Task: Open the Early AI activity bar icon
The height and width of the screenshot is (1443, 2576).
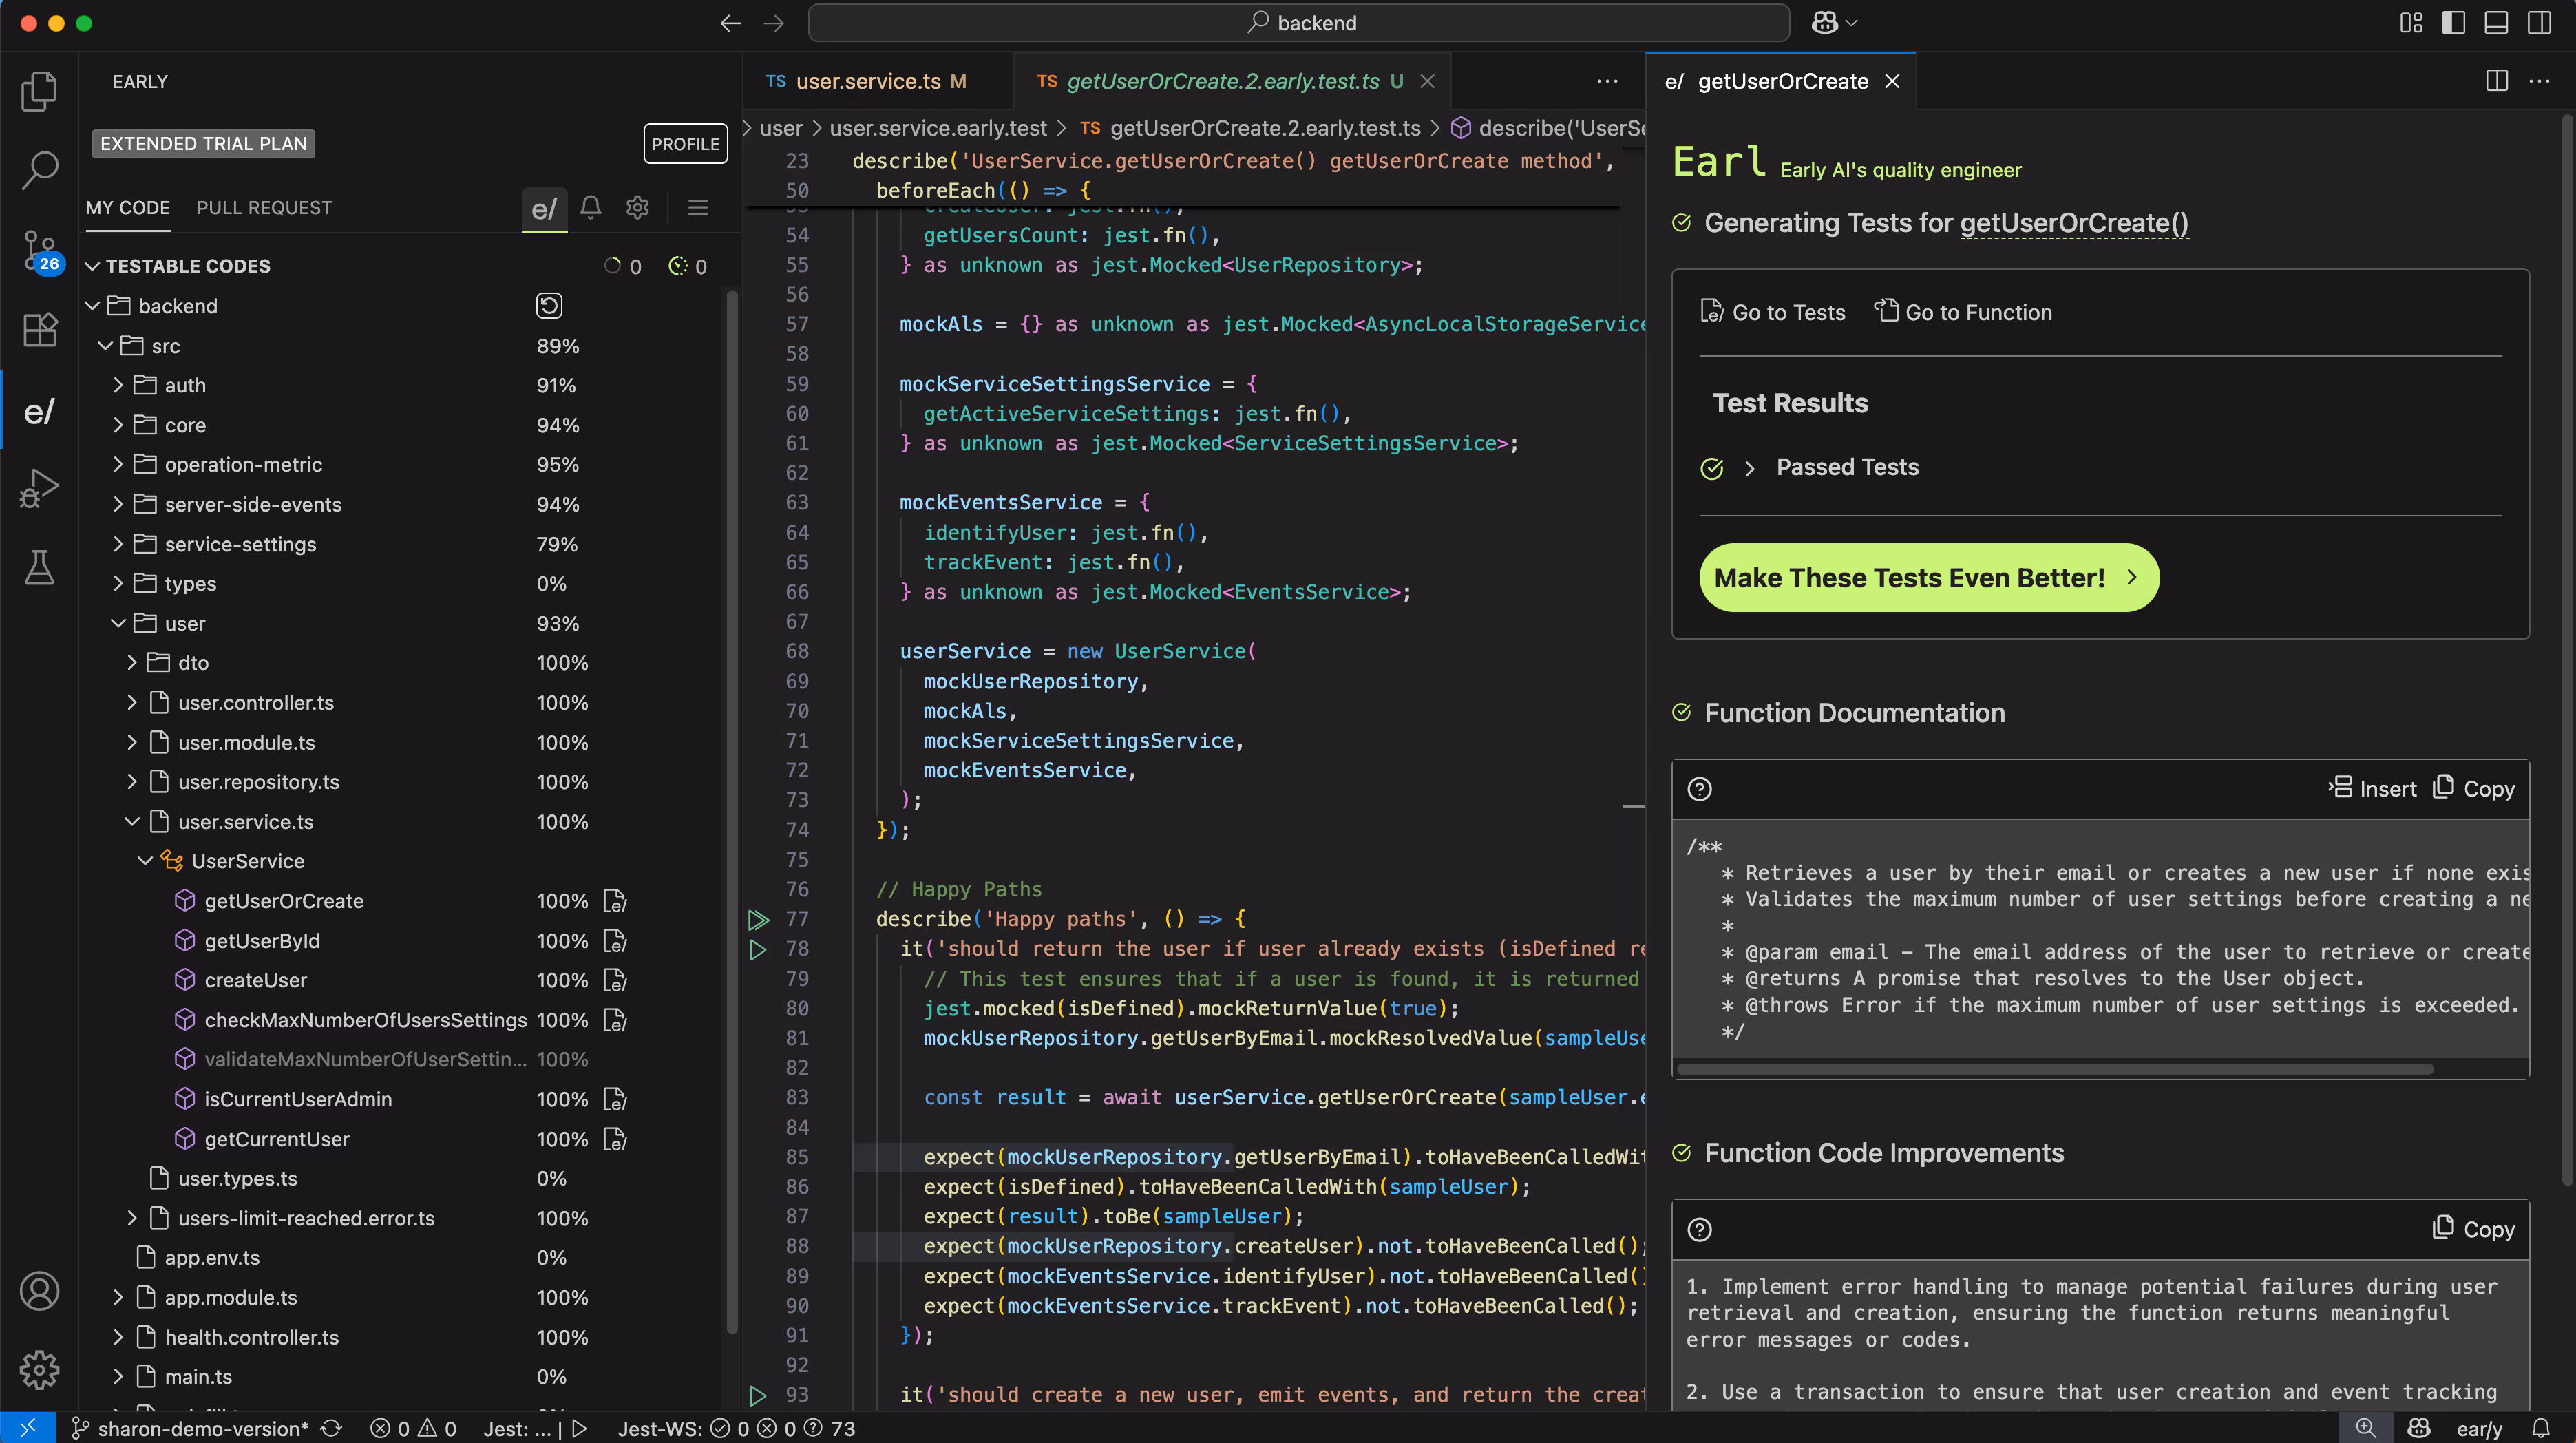Action: [x=39, y=411]
